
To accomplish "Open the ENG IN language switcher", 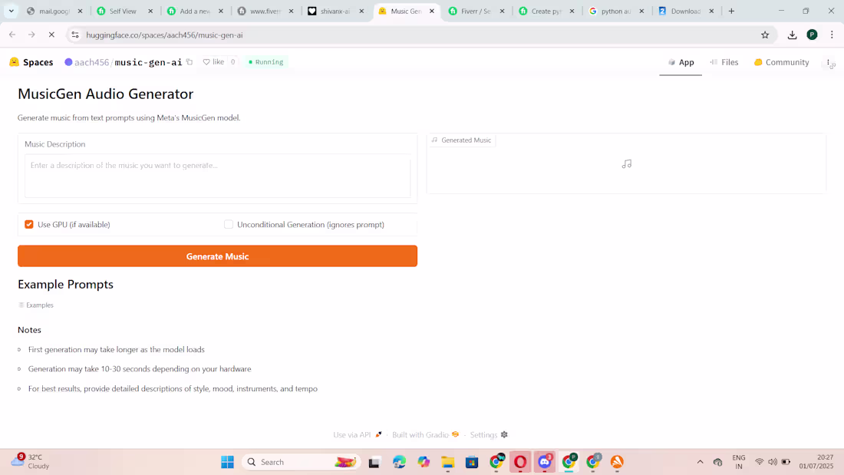I will tap(738, 462).
